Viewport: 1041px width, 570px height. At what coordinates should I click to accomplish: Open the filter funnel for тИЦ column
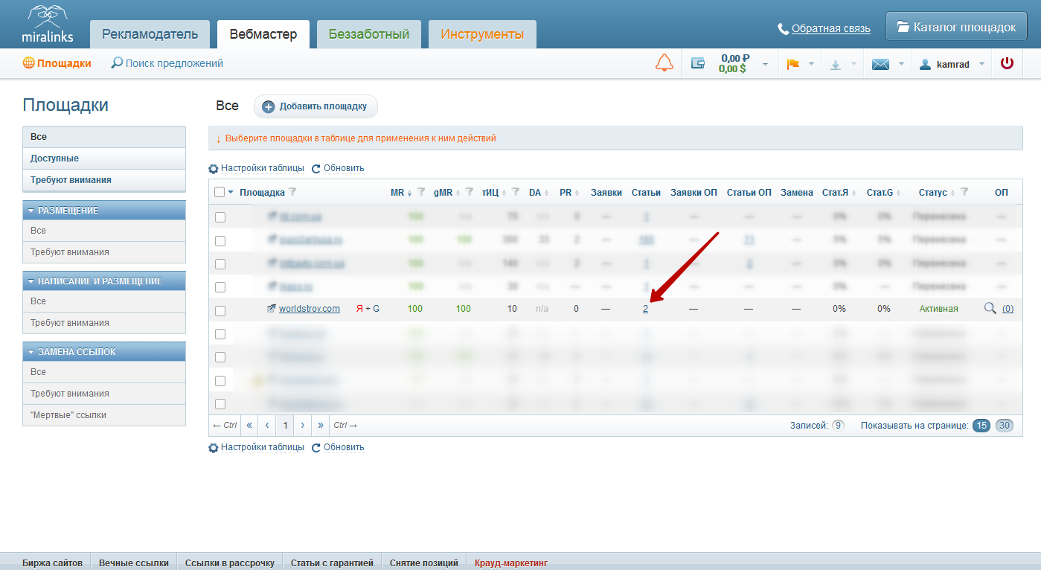515,192
